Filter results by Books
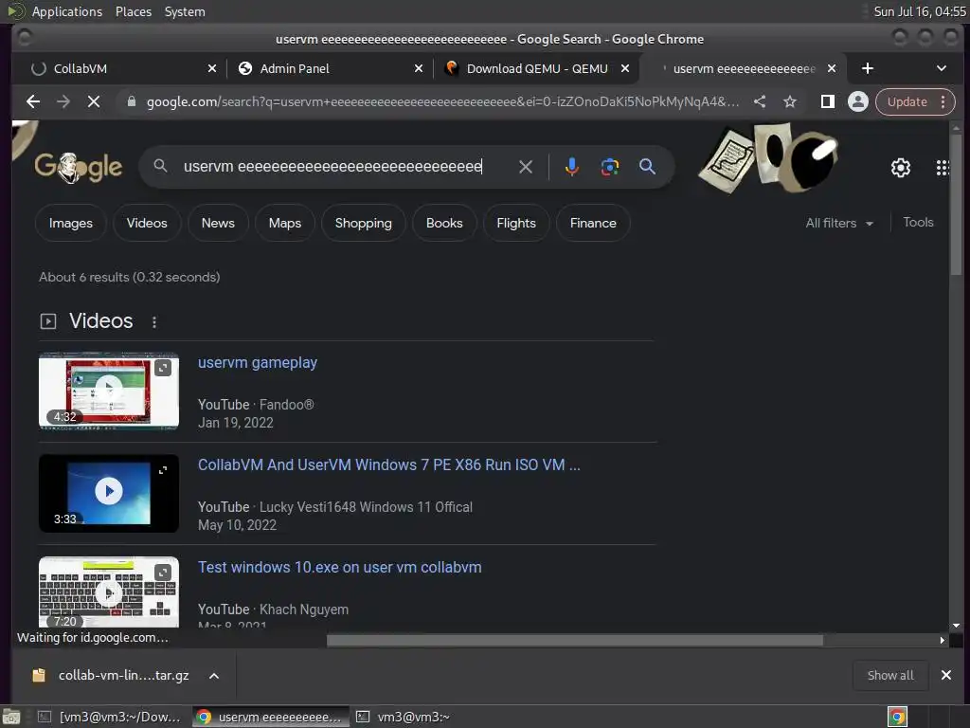 [444, 223]
